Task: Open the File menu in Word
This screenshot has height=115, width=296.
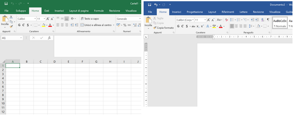Action: 150,12
